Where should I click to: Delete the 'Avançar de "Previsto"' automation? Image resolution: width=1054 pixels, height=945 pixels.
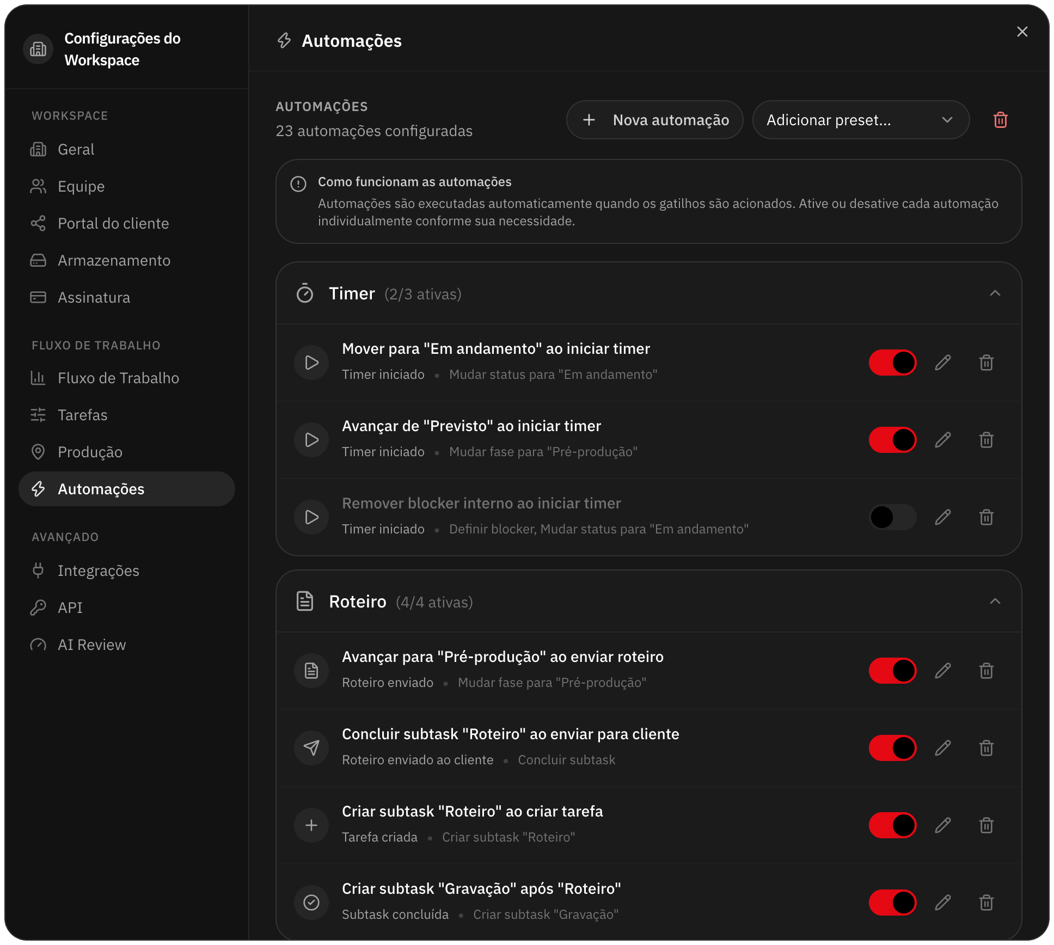tap(986, 440)
